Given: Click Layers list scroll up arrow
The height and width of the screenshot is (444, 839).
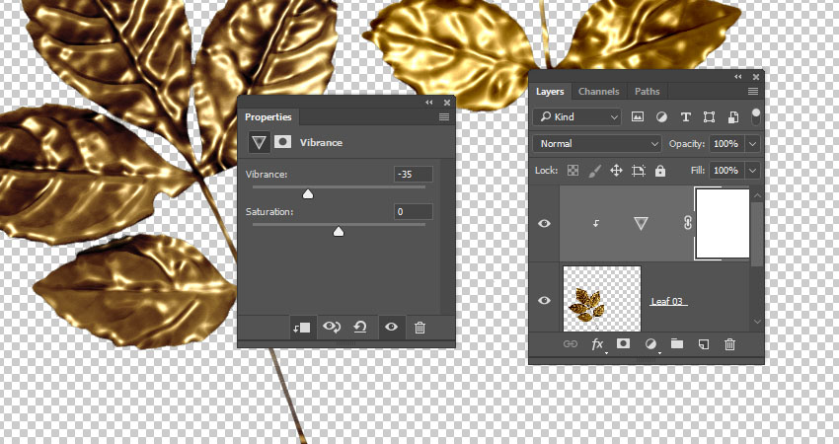Looking at the screenshot, I should click(757, 195).
